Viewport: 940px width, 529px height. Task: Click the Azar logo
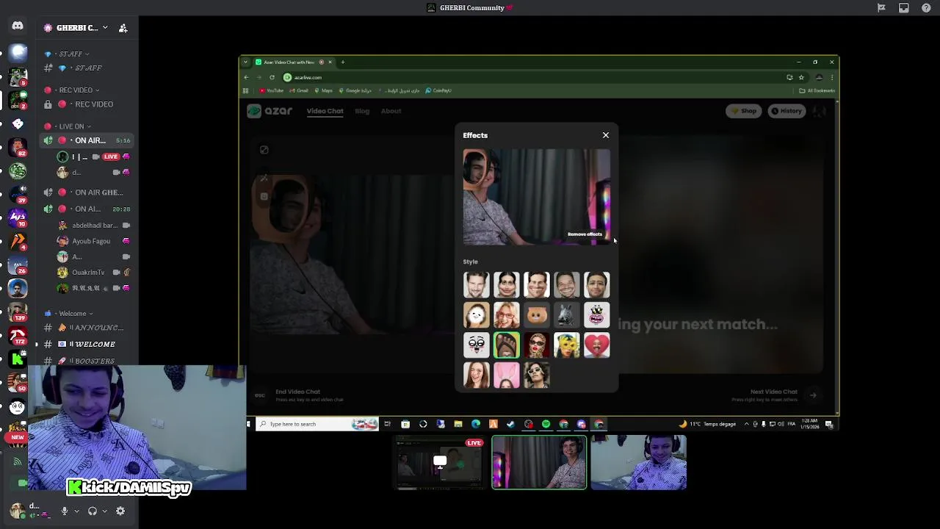270,111
